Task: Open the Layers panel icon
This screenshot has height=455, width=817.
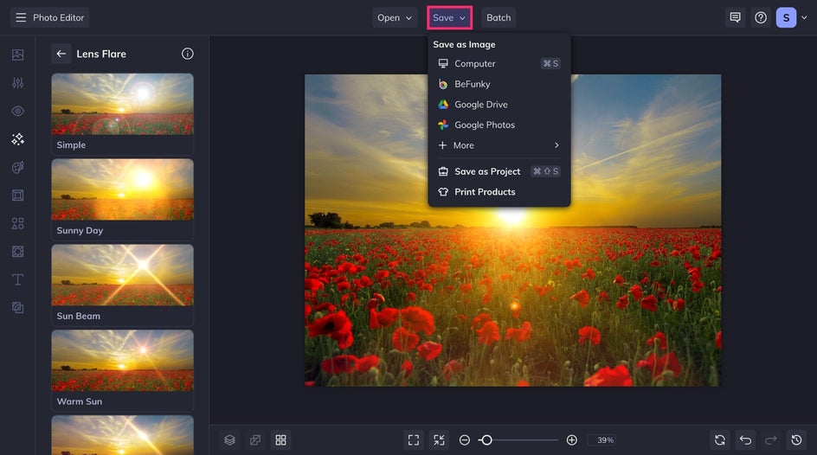Action: (x=229, y=440)
